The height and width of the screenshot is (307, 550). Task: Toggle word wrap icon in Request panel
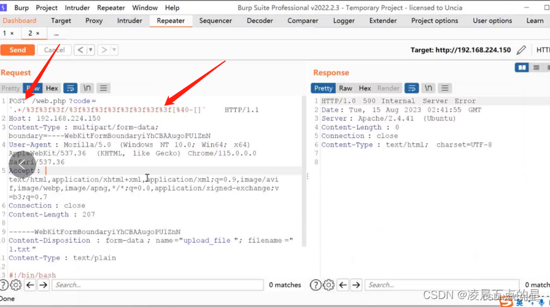pos(70,88)
